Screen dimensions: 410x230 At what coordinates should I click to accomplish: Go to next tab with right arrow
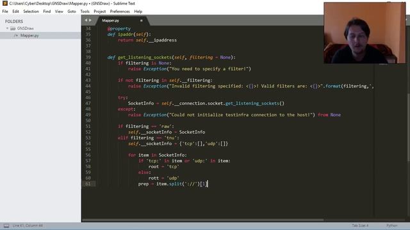[90, 20]
